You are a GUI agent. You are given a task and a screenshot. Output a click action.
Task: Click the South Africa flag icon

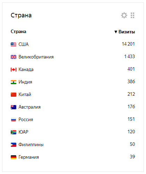click(14, 132)
